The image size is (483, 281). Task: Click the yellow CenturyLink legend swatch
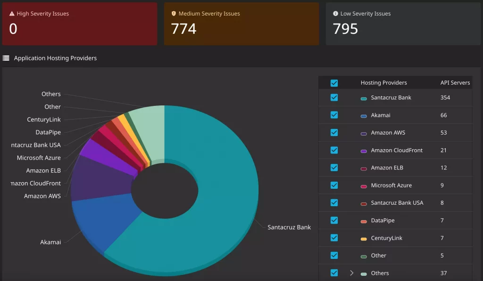tap(364, 239)
